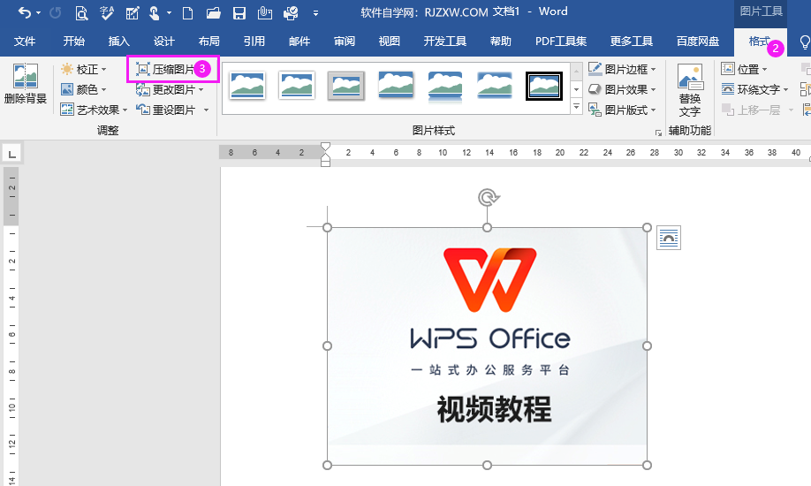Click the lightbulb Tell Me icon
Viewport: 811px width, 486px height.
(805, 42)
